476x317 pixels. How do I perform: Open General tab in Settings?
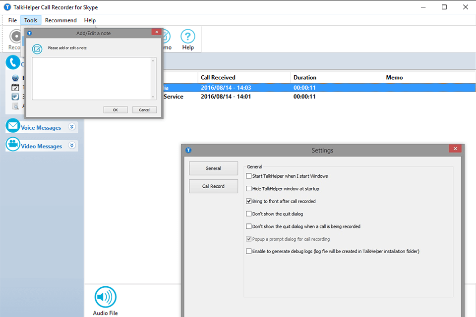point(213,168)
